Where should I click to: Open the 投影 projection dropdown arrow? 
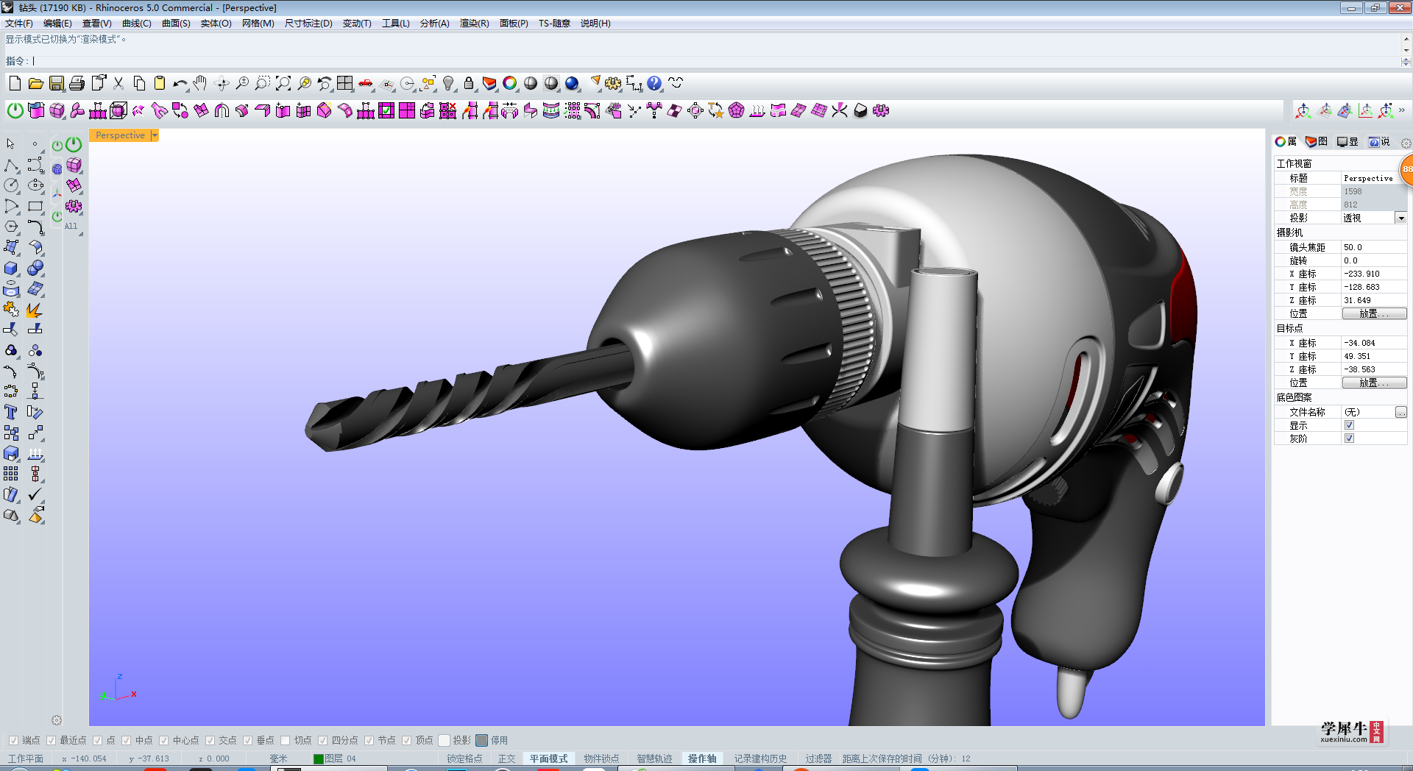(1401, 218)
